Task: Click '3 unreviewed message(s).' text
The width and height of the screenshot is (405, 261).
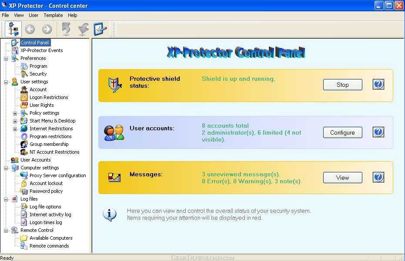Action: click(x=241, y=174)
